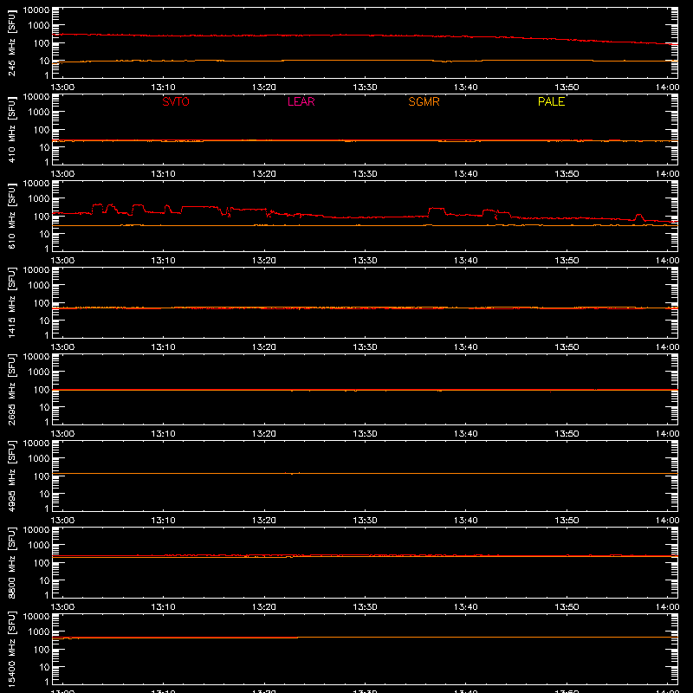Click 13:30 label below the 245 MHz plot
This screenshot has height=693, width=693.
click(x=365, y=87)
